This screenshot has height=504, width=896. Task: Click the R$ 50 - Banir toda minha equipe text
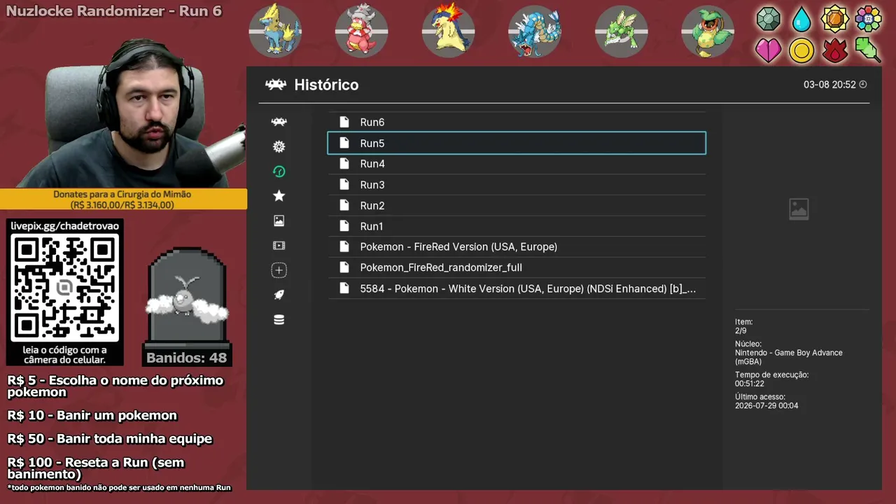(x=110, y=439)
